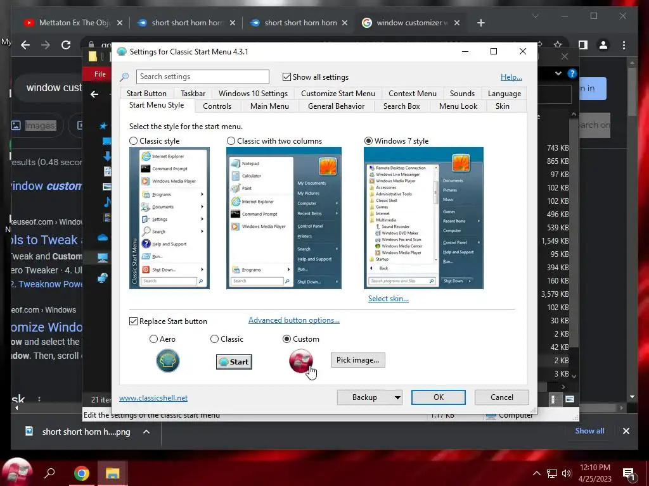
Task: Click the Classic style preview thumbnail
Action: (x=169, y=218)
